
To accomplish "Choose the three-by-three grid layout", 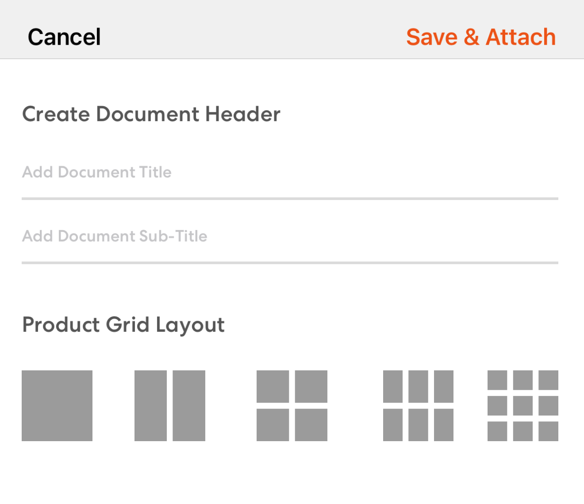I will 523,406.
